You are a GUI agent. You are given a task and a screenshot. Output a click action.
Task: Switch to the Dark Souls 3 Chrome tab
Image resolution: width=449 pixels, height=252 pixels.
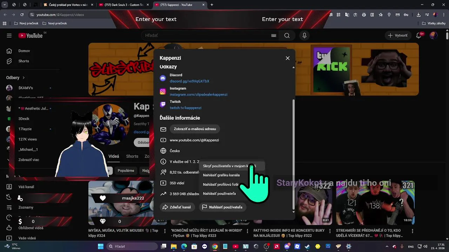click(125, 5)
